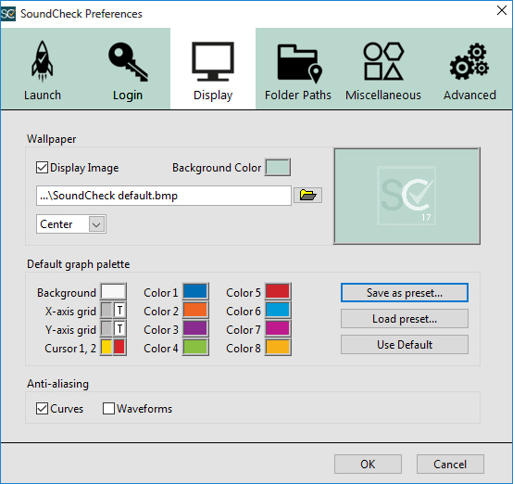Select the Display monitor icon
Image resolution: width=513 pixels, height=484 pixels.
[213, 61]
